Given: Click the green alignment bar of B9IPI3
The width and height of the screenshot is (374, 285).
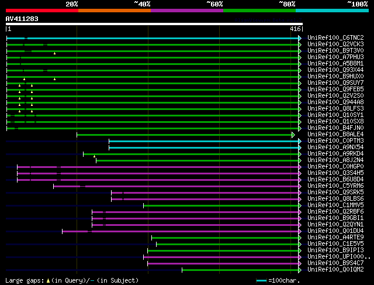Looking at the screenshot, I should click(223, 251).
